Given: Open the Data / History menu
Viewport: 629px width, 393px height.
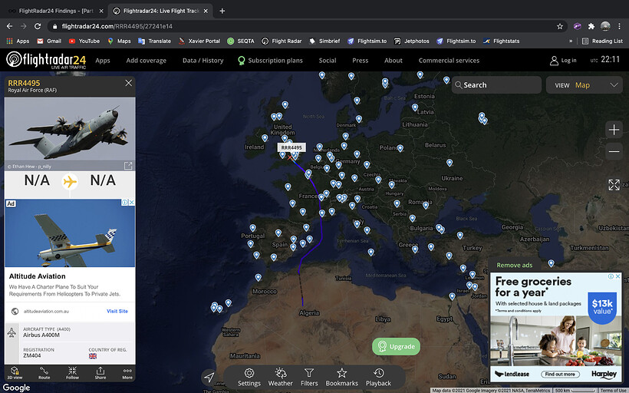Looking at the screenshot, I should 203,61.
